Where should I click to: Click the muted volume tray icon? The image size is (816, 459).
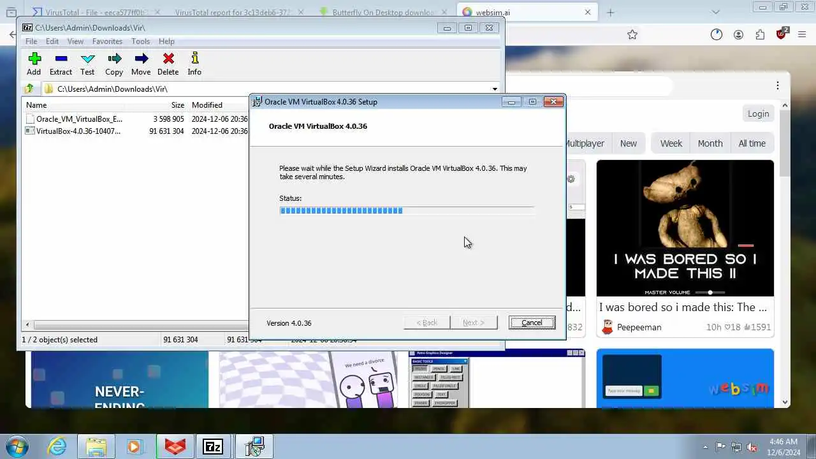click(752, 448)
